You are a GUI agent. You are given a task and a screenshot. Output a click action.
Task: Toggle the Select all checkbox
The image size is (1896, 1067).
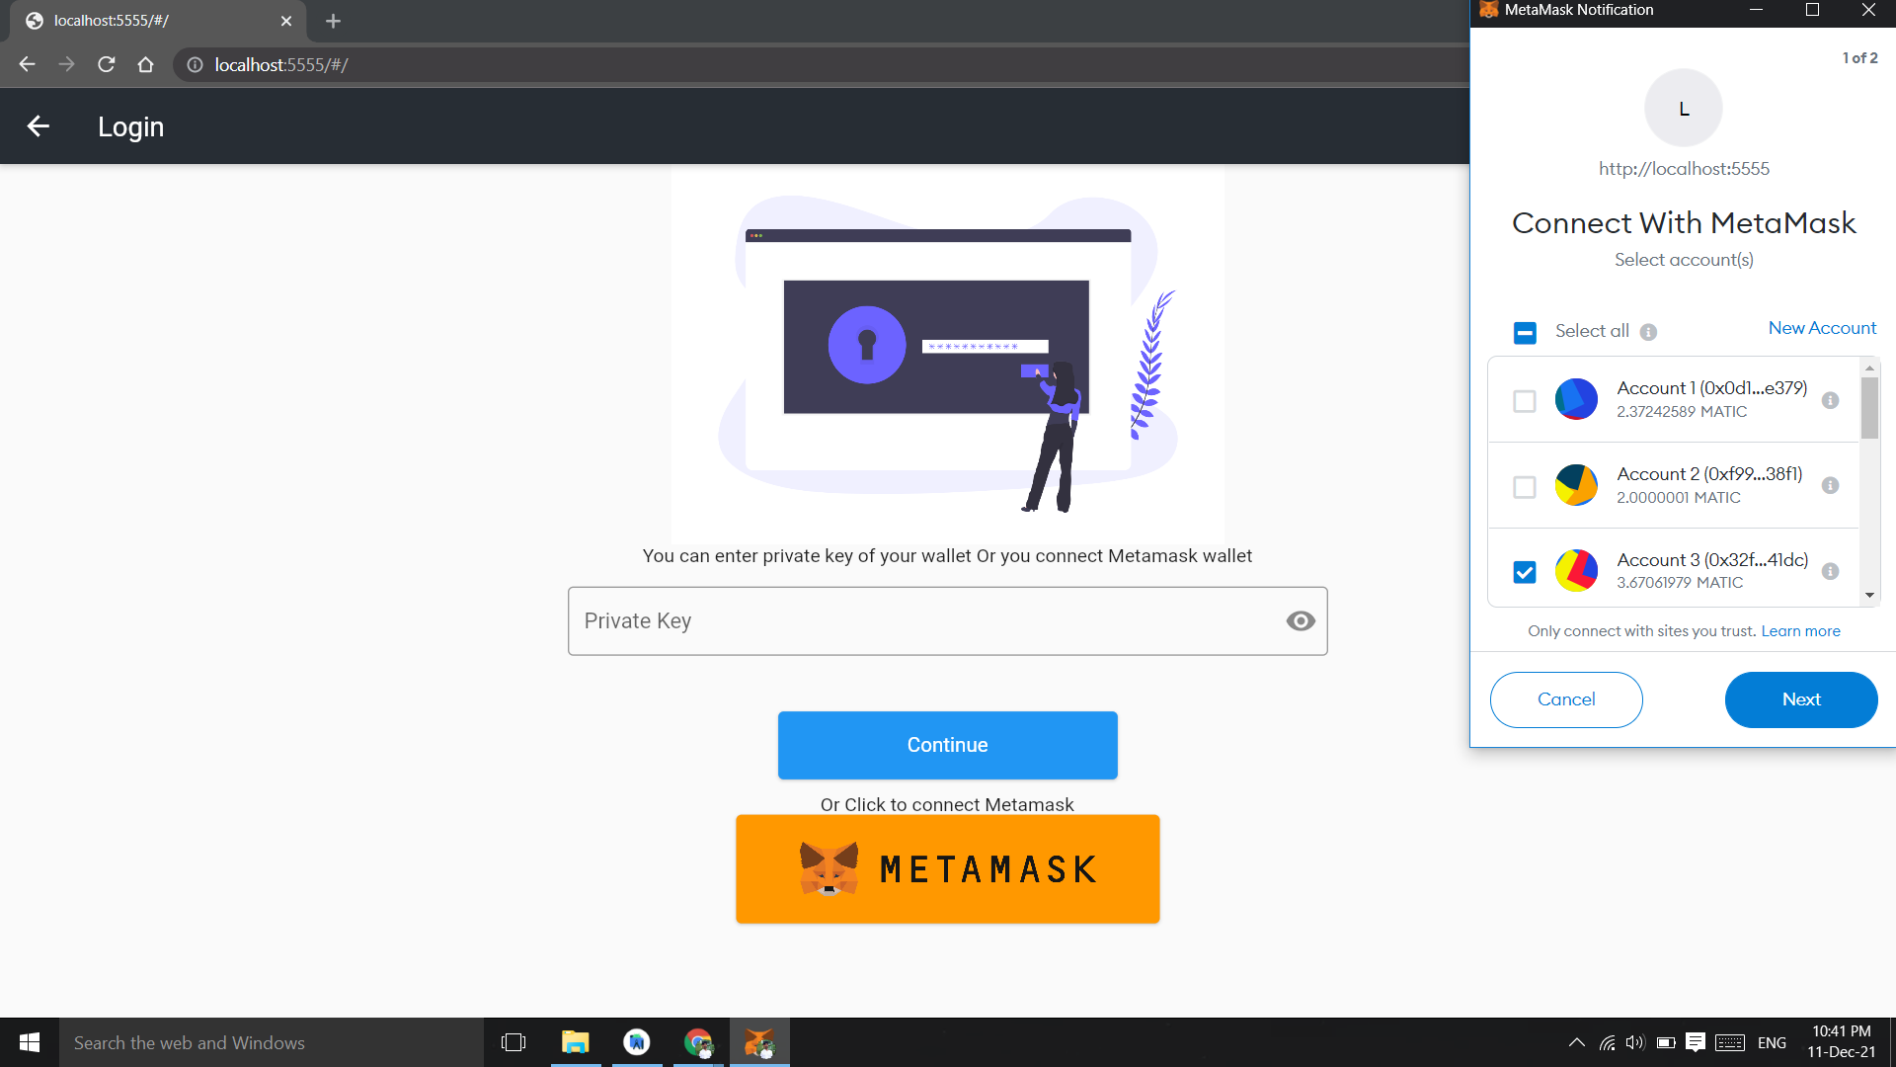pos(1525,333)
